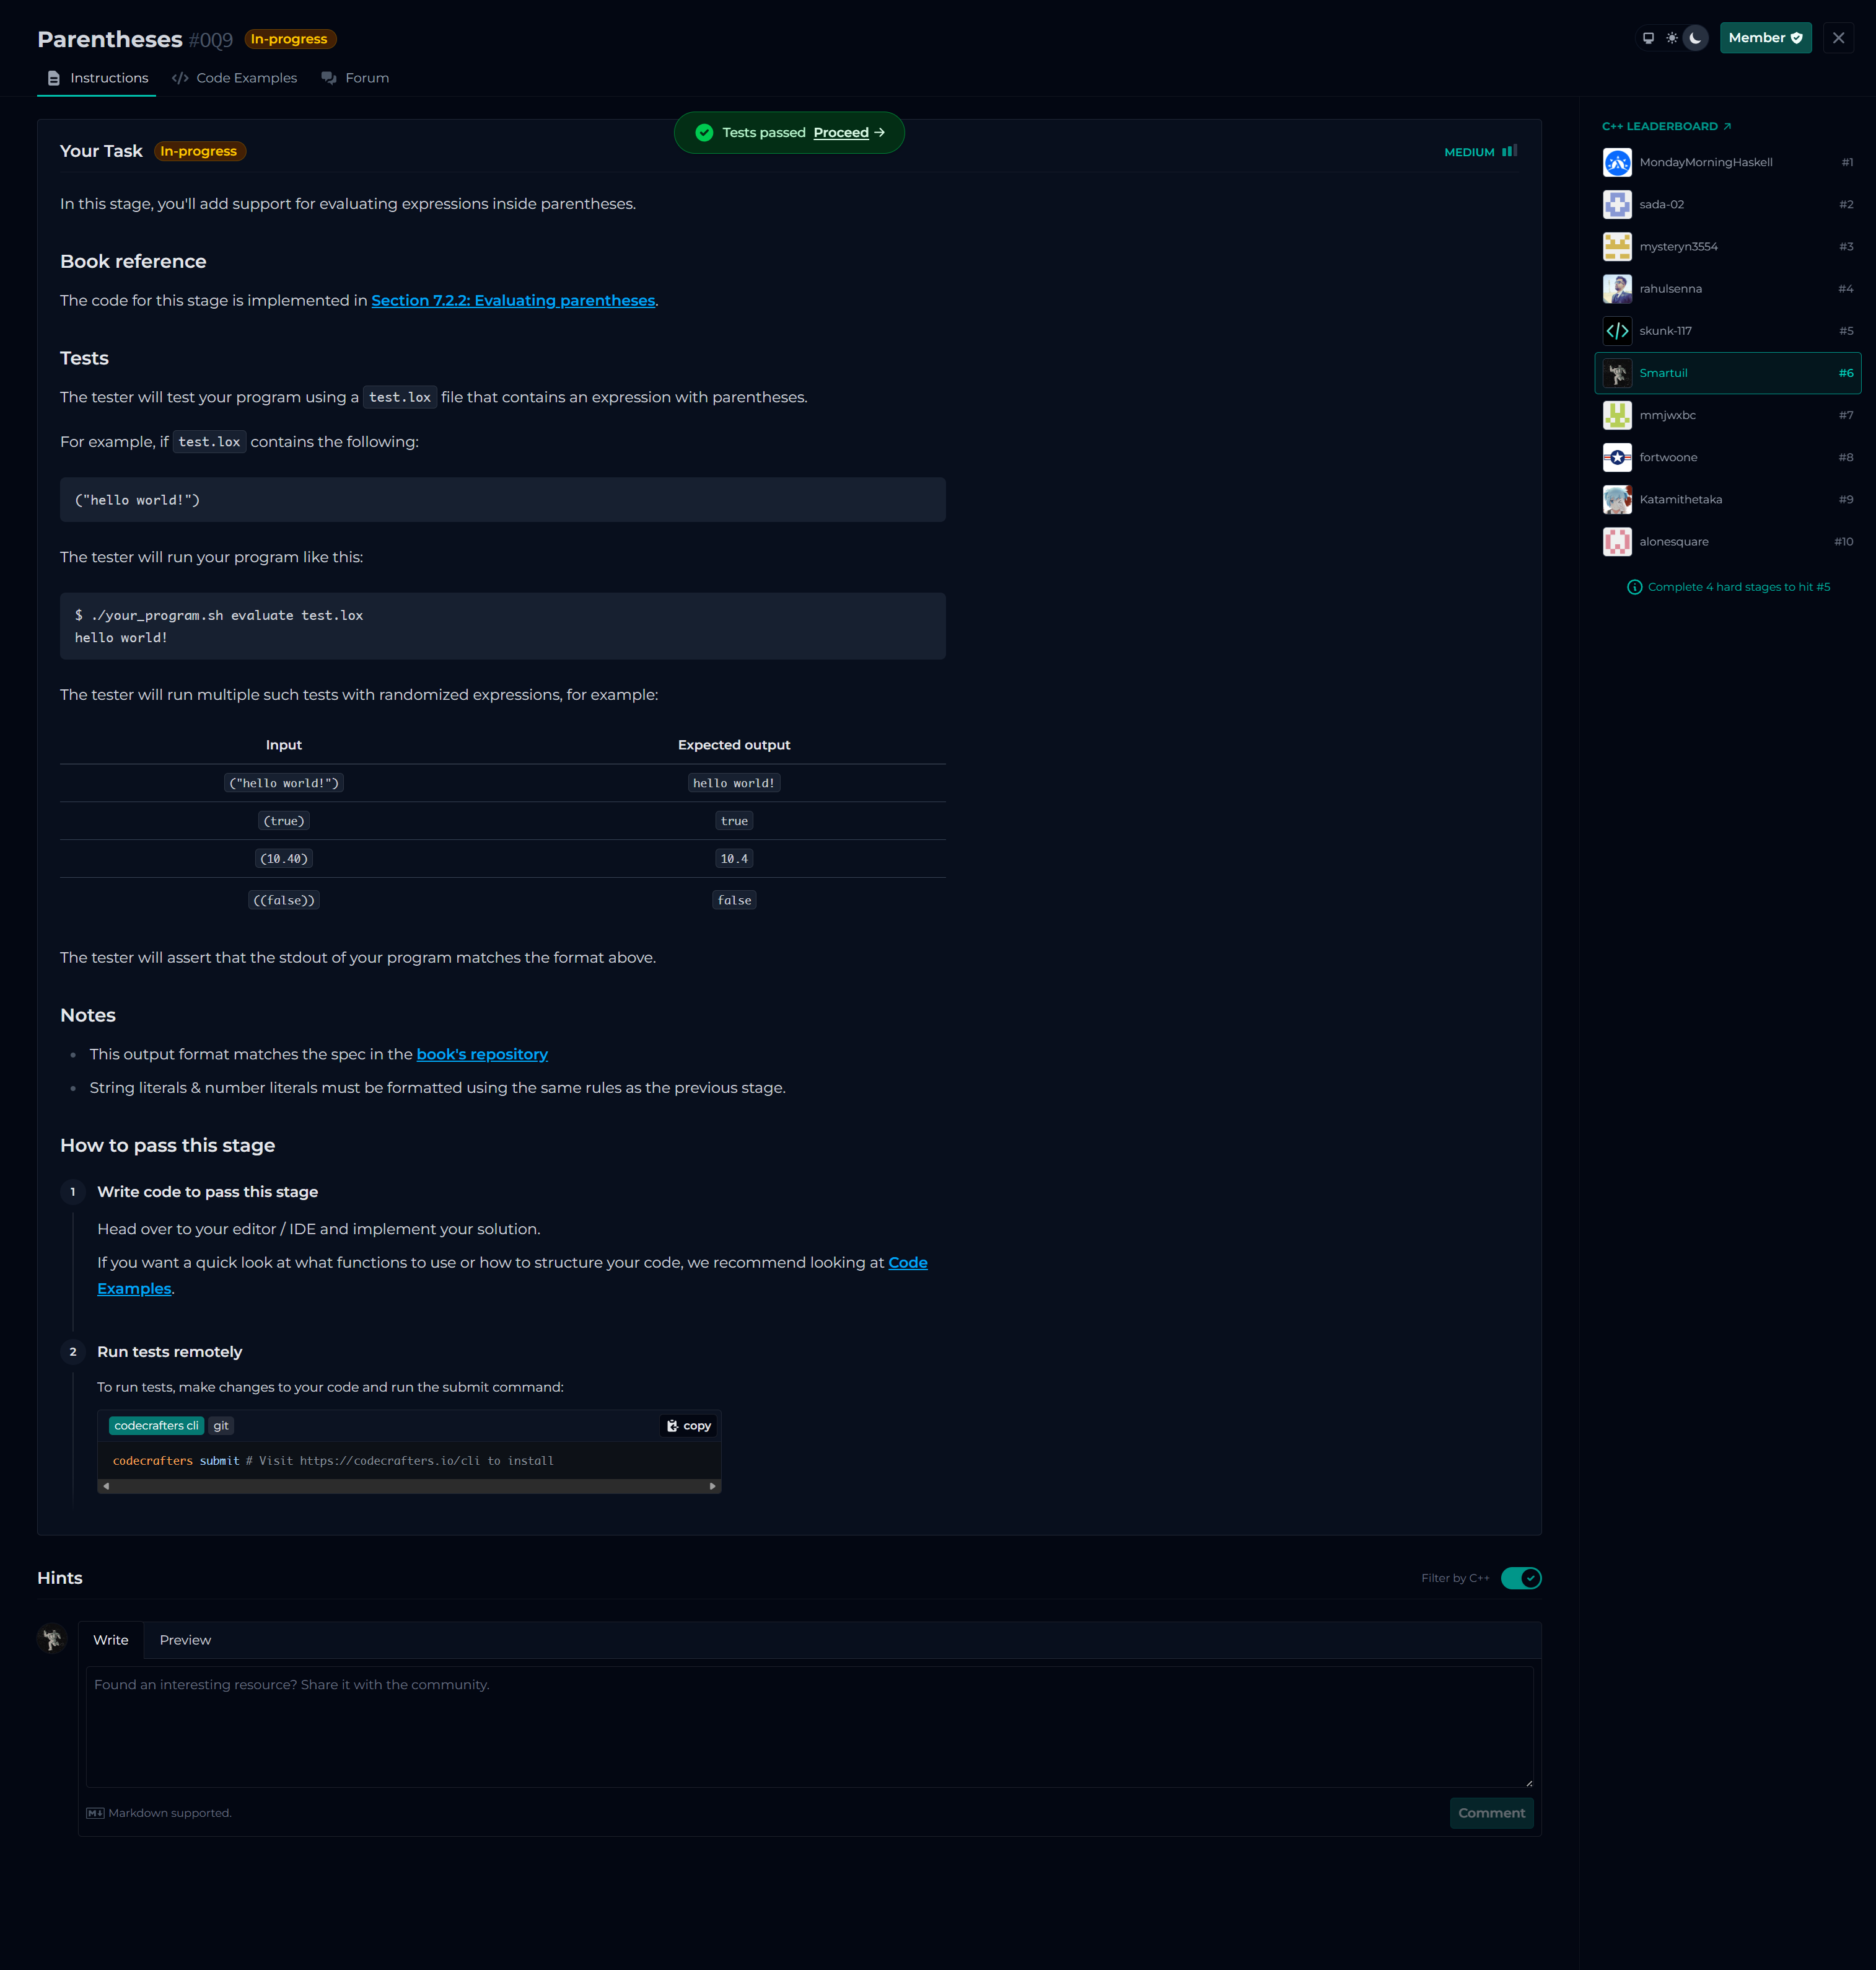This screenshot has height=1970, width=1876.
Task: Click the medium difficulty bars icon
Action: 1509,151
